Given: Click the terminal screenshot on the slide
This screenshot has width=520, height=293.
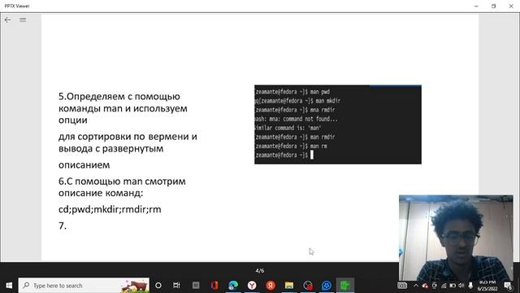Looking at the screenshot, I should [x=338, y=125].
